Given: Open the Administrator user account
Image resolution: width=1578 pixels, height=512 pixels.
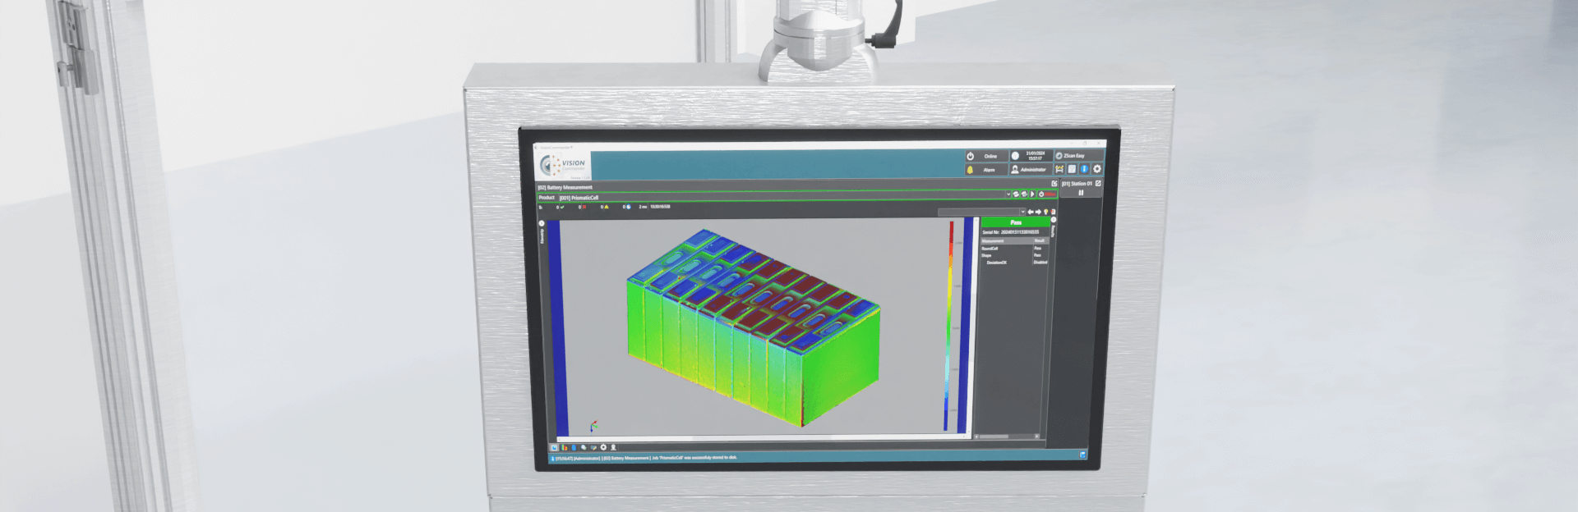Looking at the screenshot, I should coord(1028,170).
